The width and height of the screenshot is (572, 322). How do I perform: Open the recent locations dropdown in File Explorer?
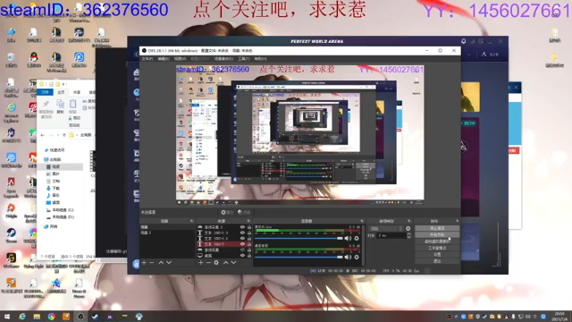(57, 135)
